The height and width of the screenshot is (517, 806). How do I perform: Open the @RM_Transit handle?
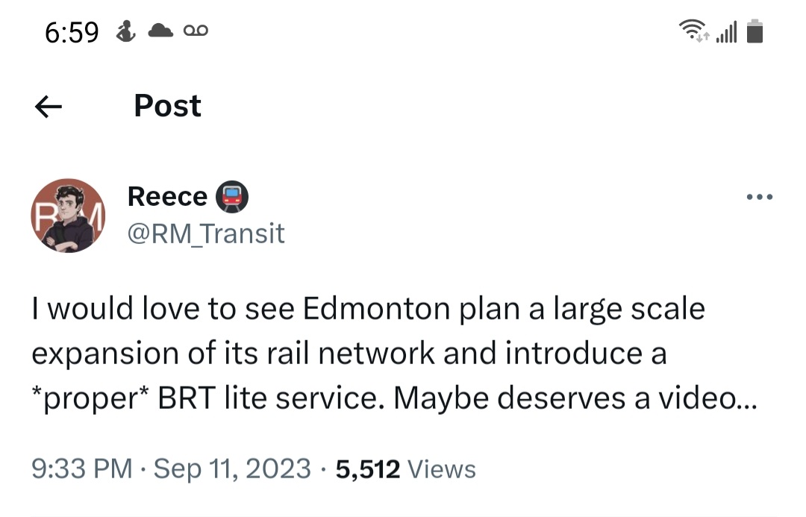click(206, 234)
